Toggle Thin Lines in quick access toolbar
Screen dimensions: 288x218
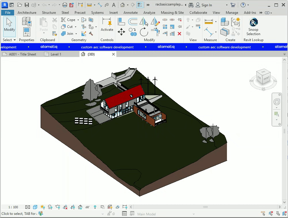pyautogui.click(x=140, y=5)
